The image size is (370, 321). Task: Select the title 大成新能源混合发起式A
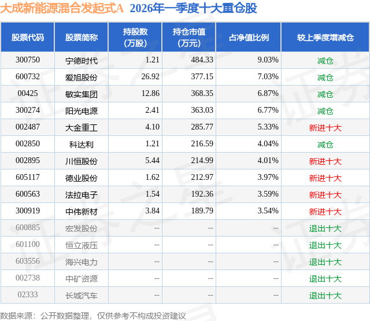pyautogui.click(x=62, y=9)
